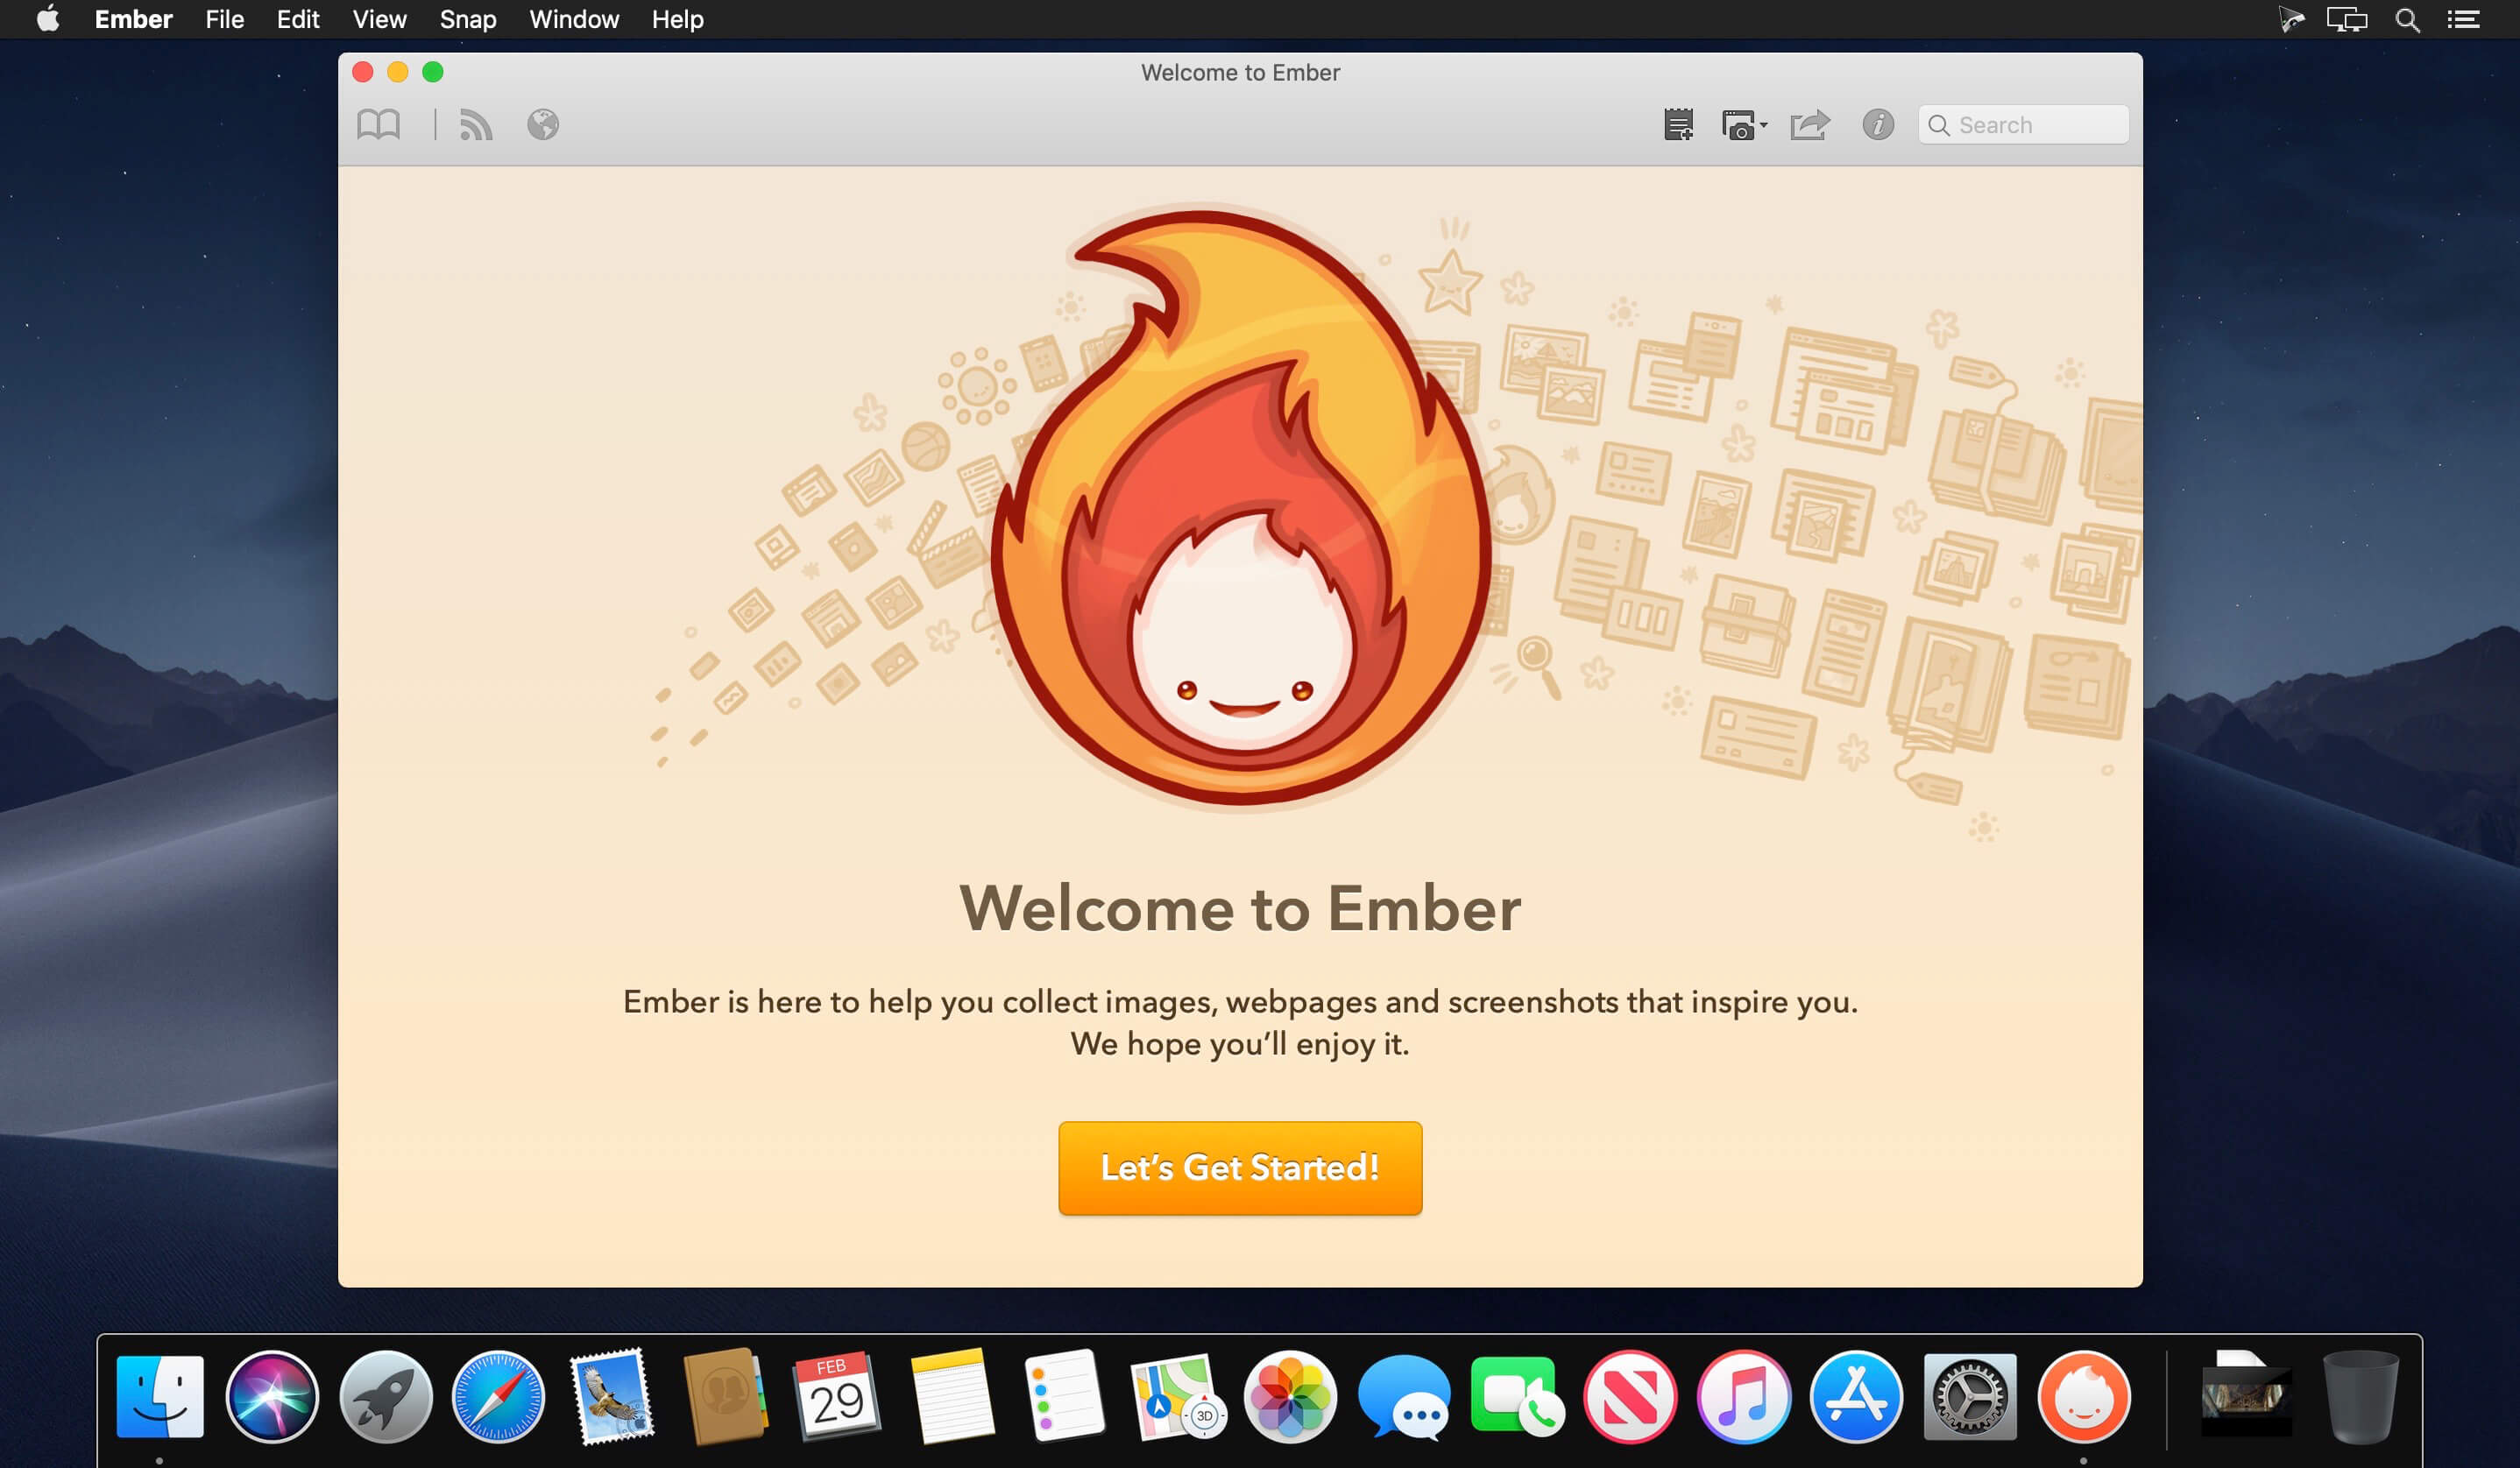This screenshot has height=1468, width=2520.
Task: Click the Share arrow icon in toolbar
Action: (1810, 125)
